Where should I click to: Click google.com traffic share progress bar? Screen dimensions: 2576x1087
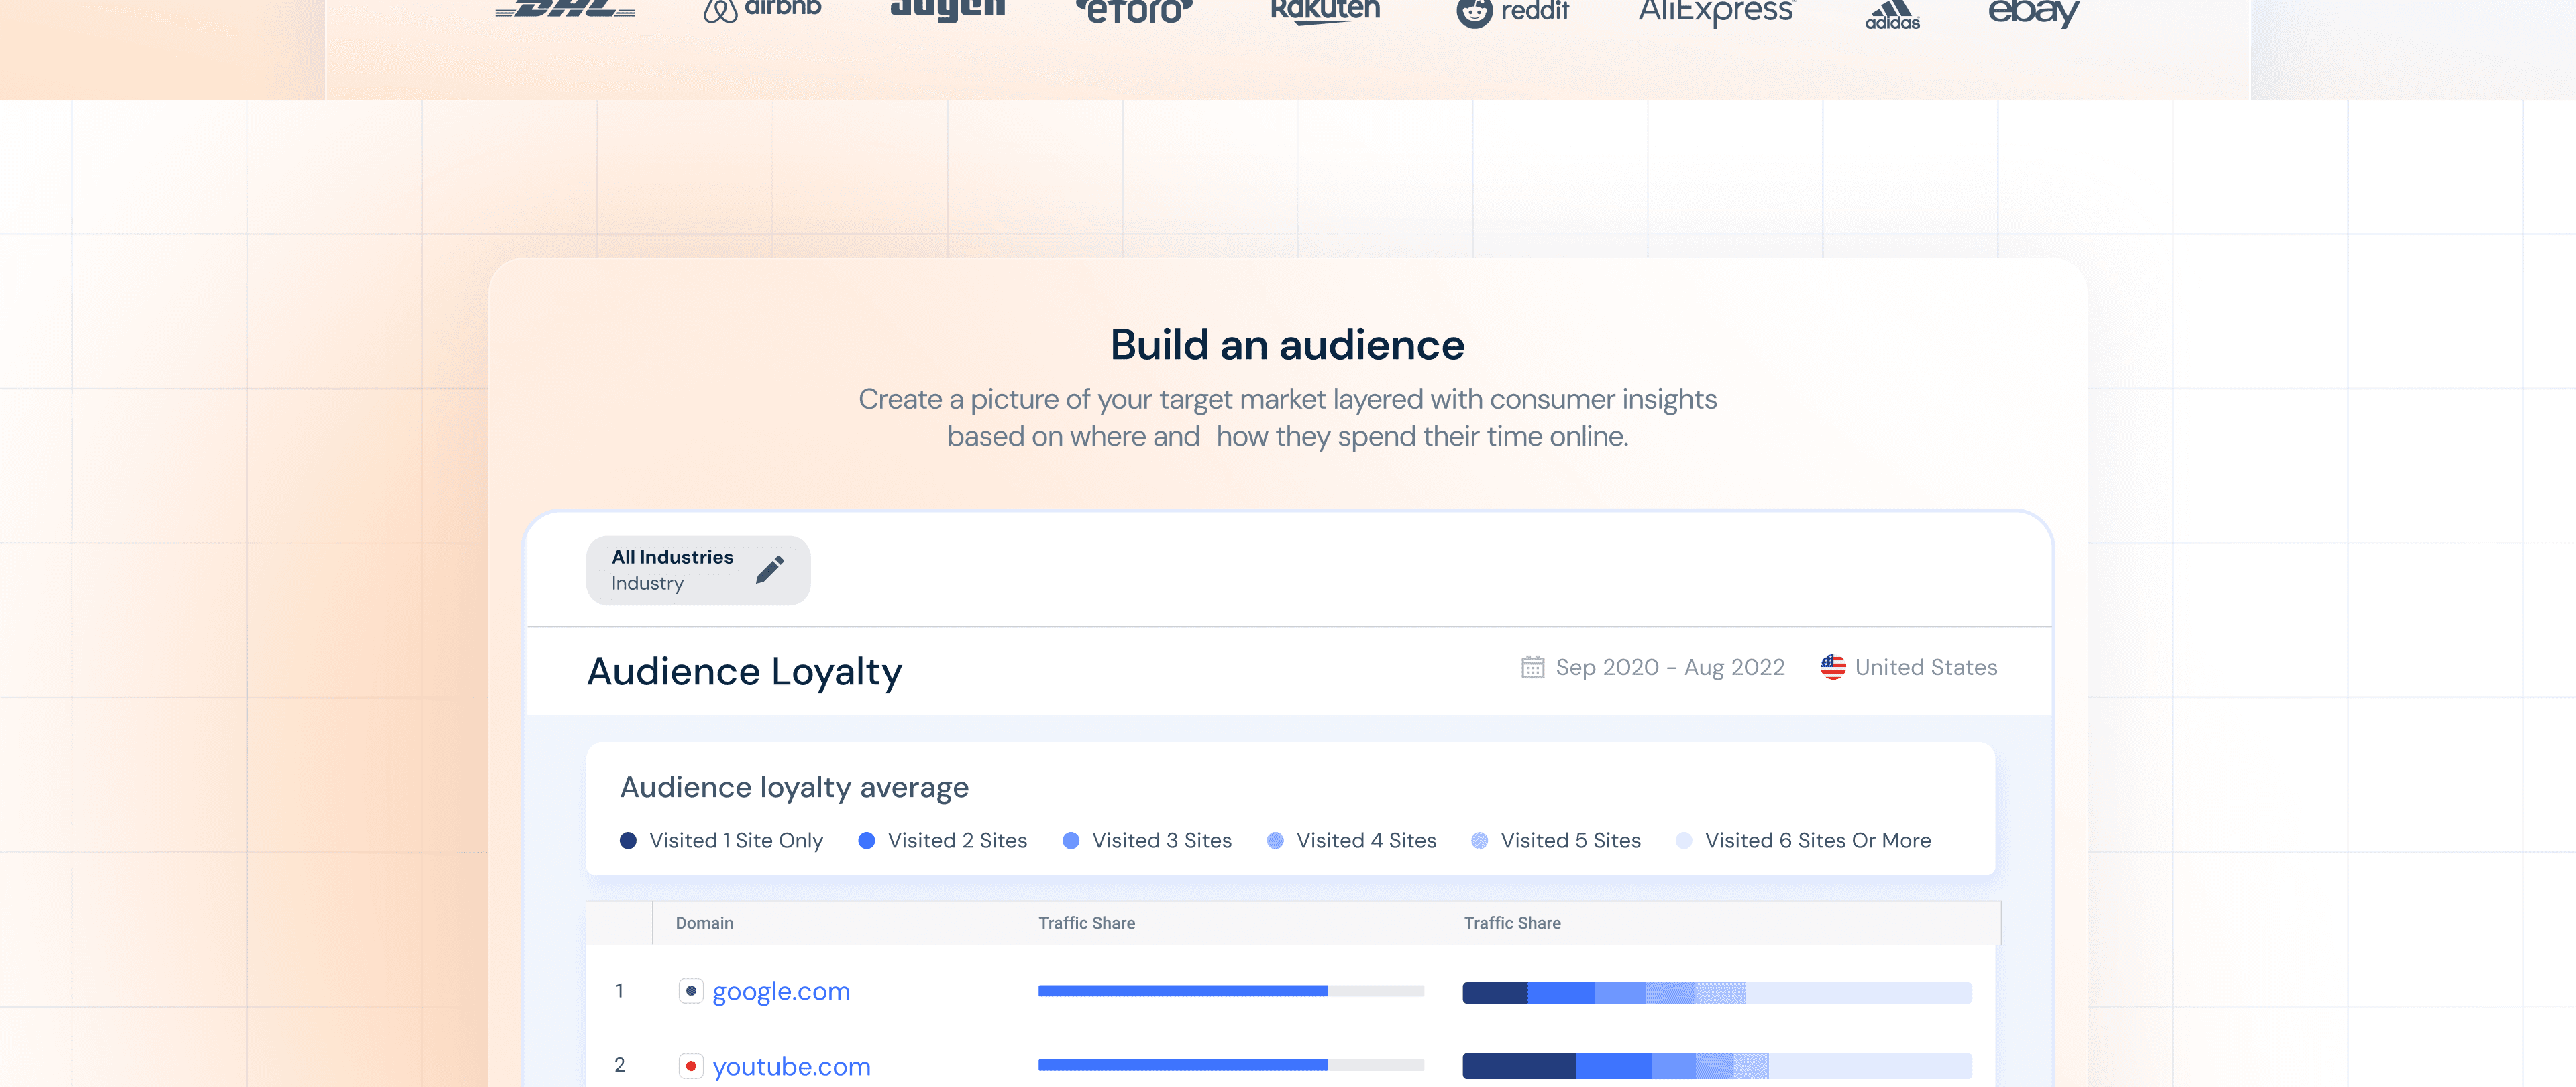[1230, 991]
